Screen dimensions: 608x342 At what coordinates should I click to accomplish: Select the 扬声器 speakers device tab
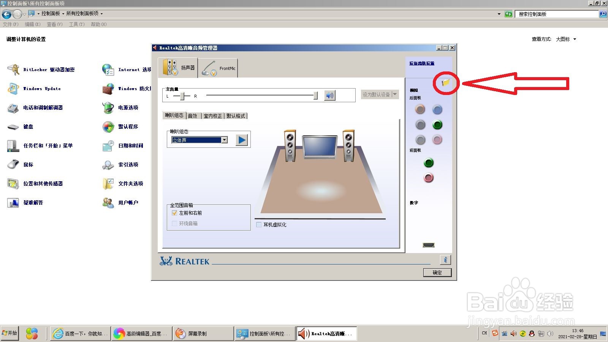click(x=178, y=68)
